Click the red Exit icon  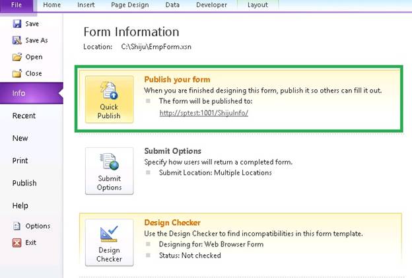pyautogui.click(x=17, y=242)
